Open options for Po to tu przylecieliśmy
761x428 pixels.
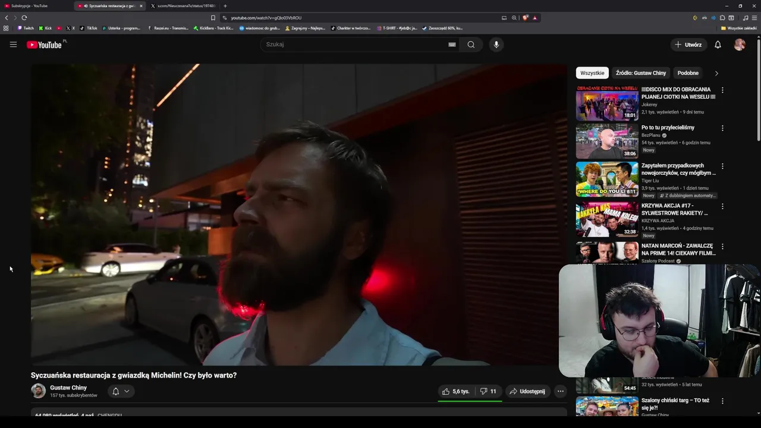pyautogui.click(x=722, y=128)
